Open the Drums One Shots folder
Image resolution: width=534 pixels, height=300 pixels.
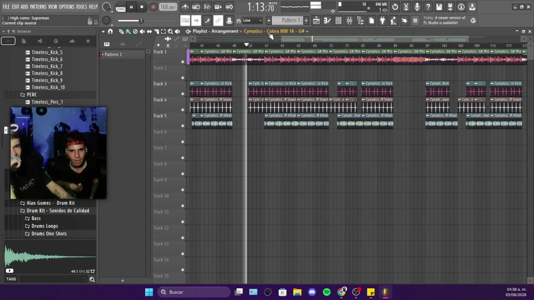click(x=49, y=234)
